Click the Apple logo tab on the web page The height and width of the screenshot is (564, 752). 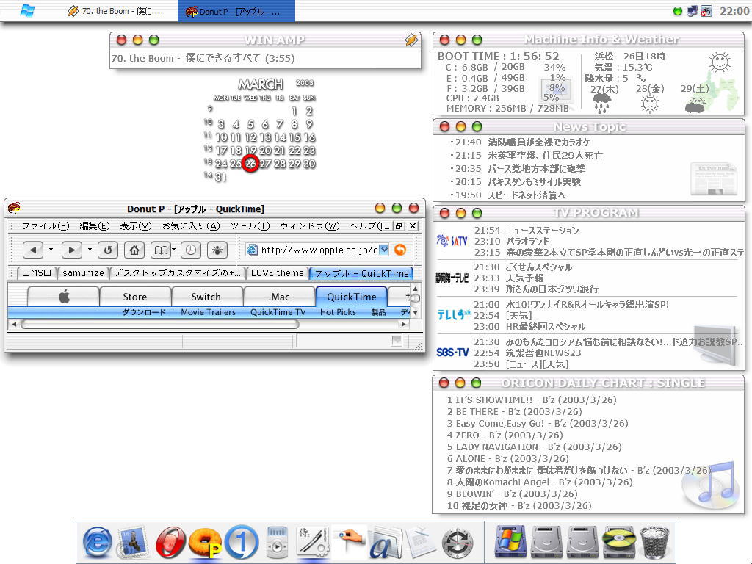click(x=64, y=297)
